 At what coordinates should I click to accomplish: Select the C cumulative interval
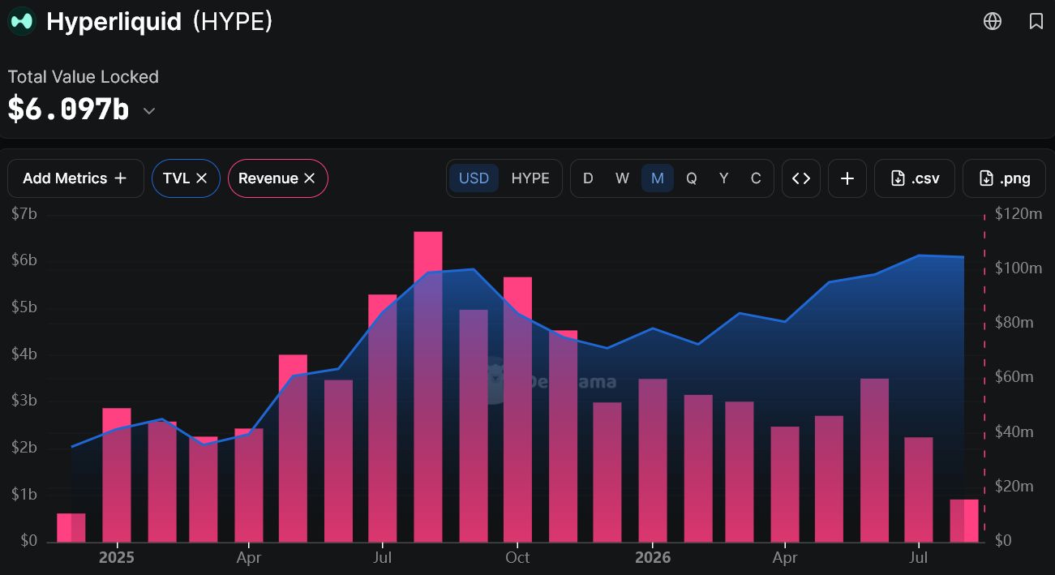[756, 178]
